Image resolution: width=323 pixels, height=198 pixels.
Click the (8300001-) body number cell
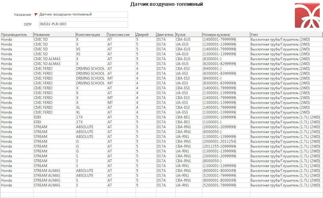coord(212,59)
